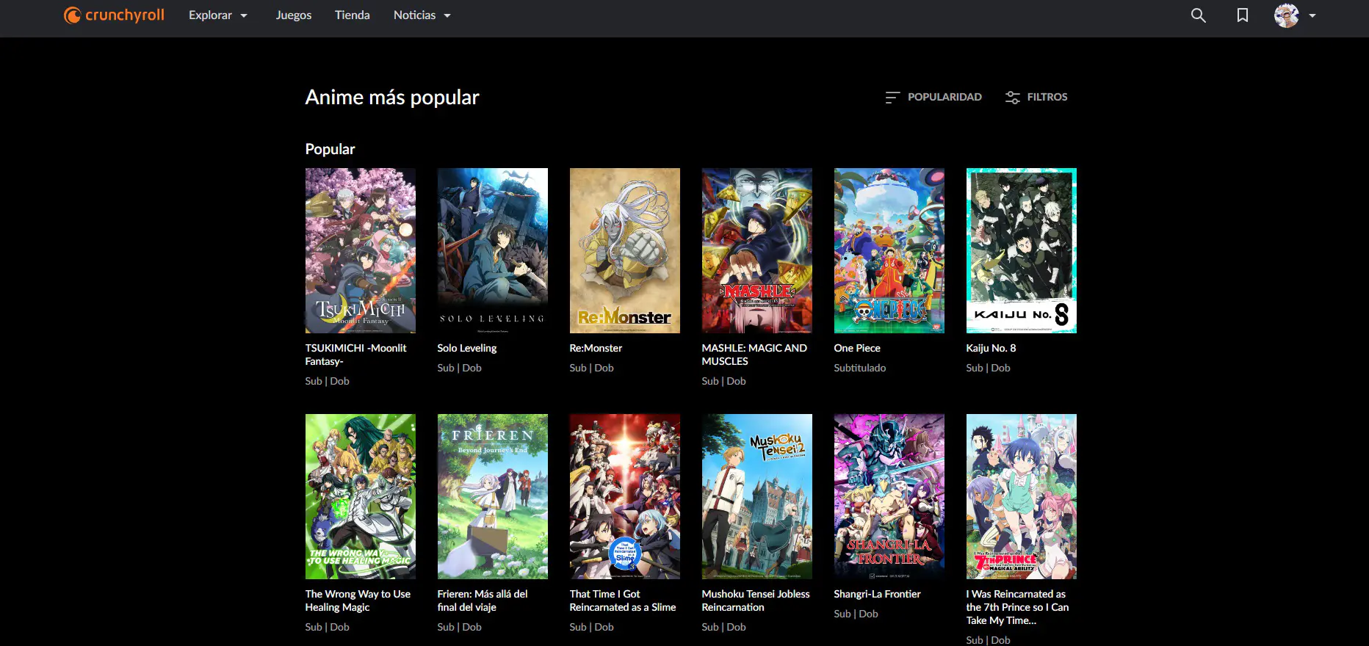Click the One Piece title link
This screenshot has width=1369, height=646.
coord(857,348)
